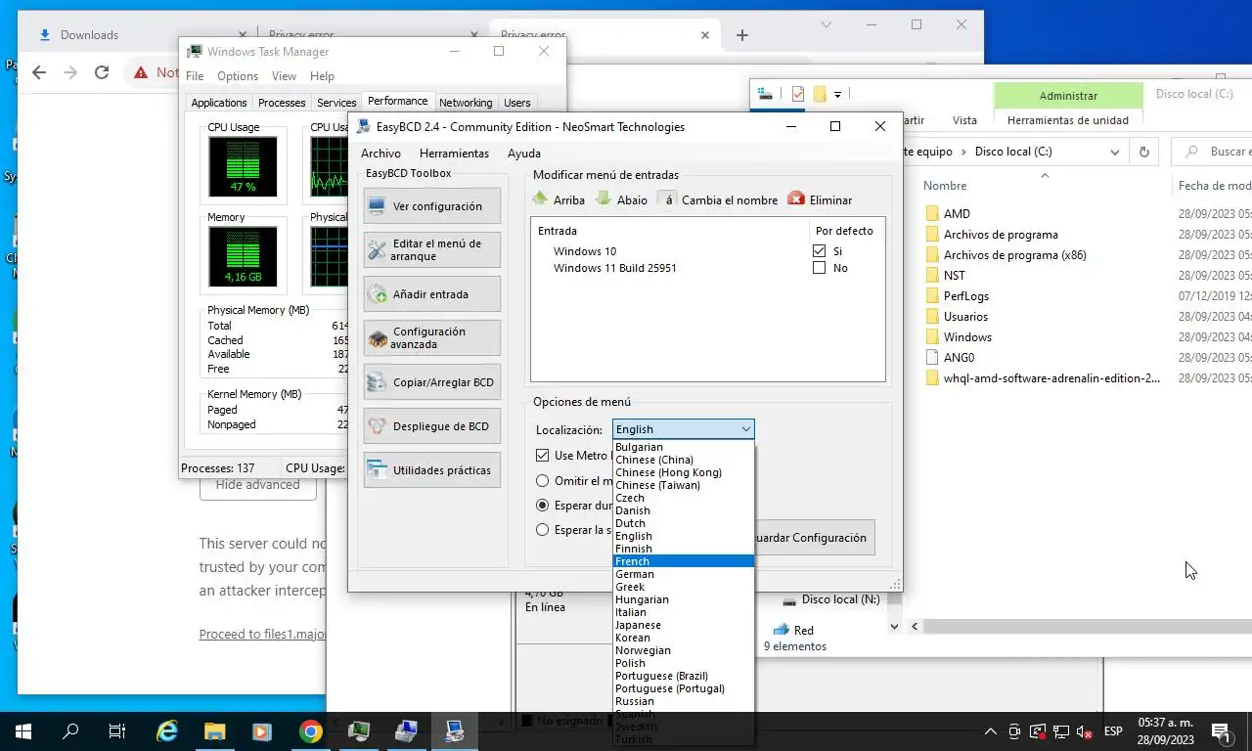1252x751 pixels.
Task: Click the Proceed to files1.major link
Action: [x=261, y=634]
